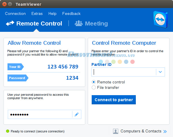Viewport: 173px width, 137px height.
Task: Open the Extras menu
Action: (x=37, y=13)
